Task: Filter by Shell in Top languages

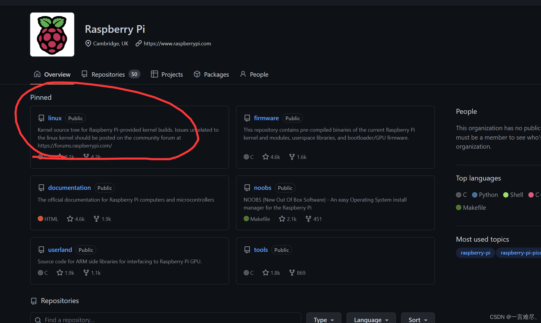Action: click(x=513, y=195)
